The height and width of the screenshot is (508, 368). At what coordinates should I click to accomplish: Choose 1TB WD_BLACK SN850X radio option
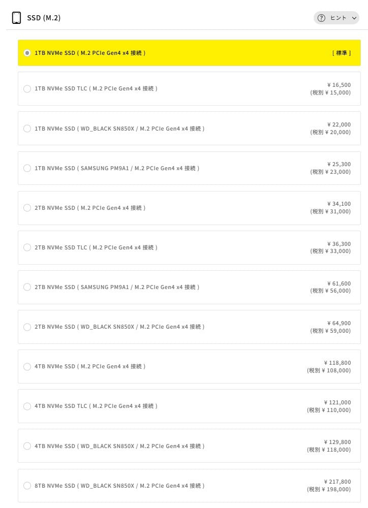point(27,129)
